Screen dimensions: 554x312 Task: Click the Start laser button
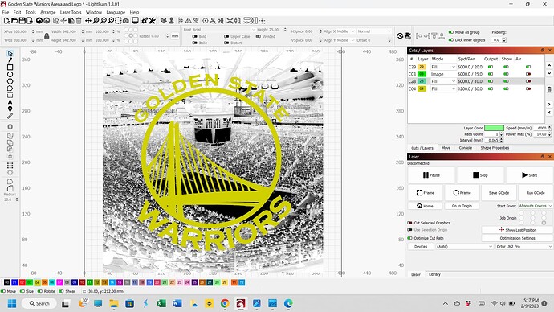(x=530, y=175)
